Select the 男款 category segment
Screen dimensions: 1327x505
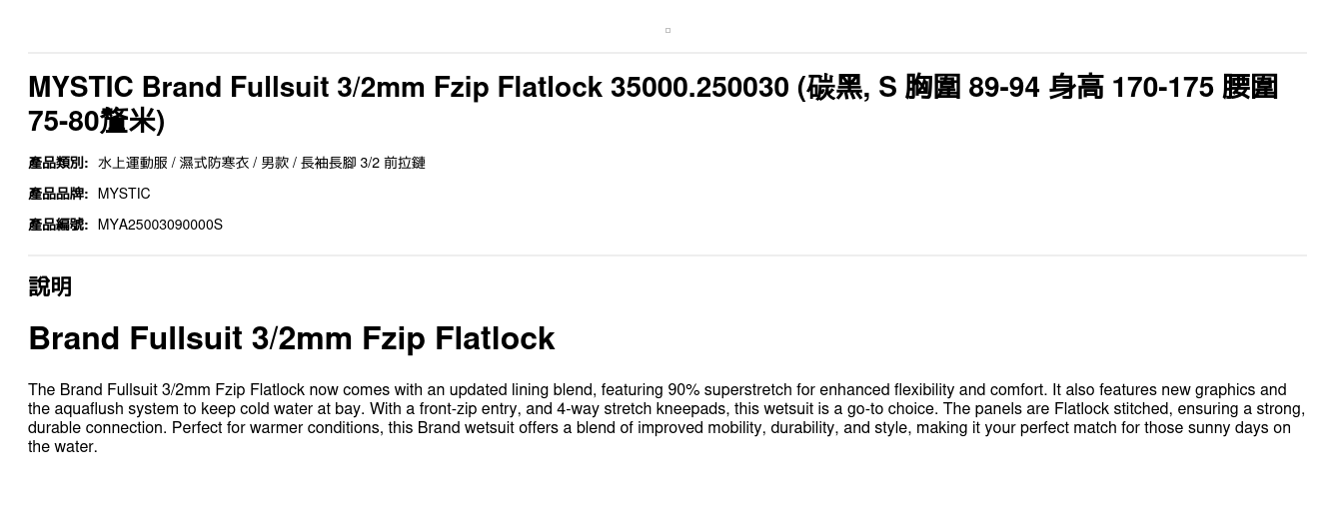tap(275, 163)
